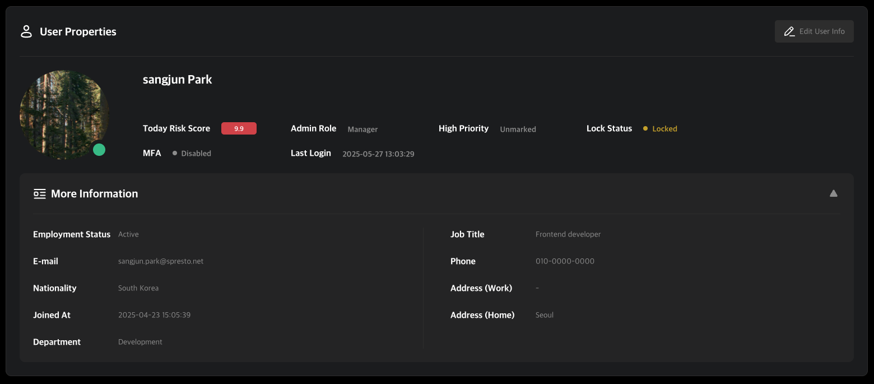Click the Frontend developer job title
This screenshot has width=874, height=384.
[568, 234]
